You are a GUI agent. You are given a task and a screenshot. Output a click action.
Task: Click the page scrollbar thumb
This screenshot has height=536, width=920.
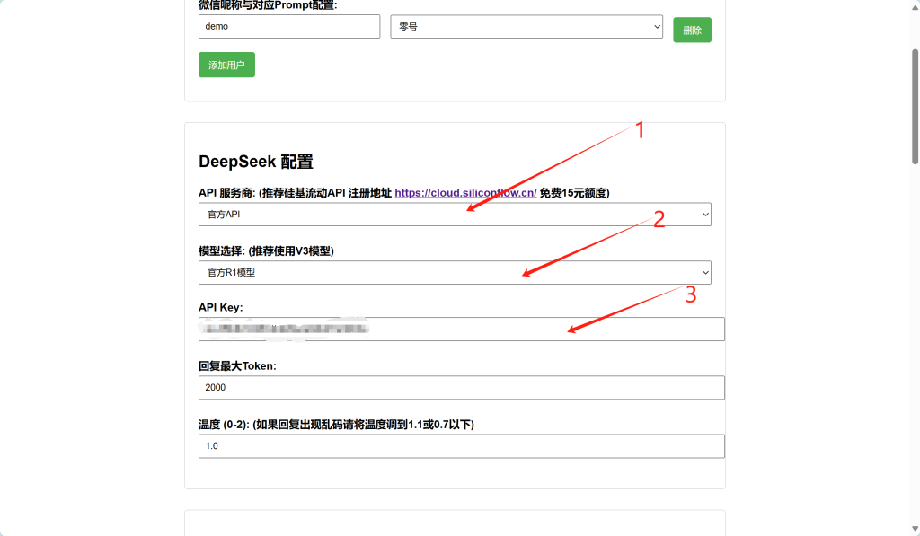(915, 107)
